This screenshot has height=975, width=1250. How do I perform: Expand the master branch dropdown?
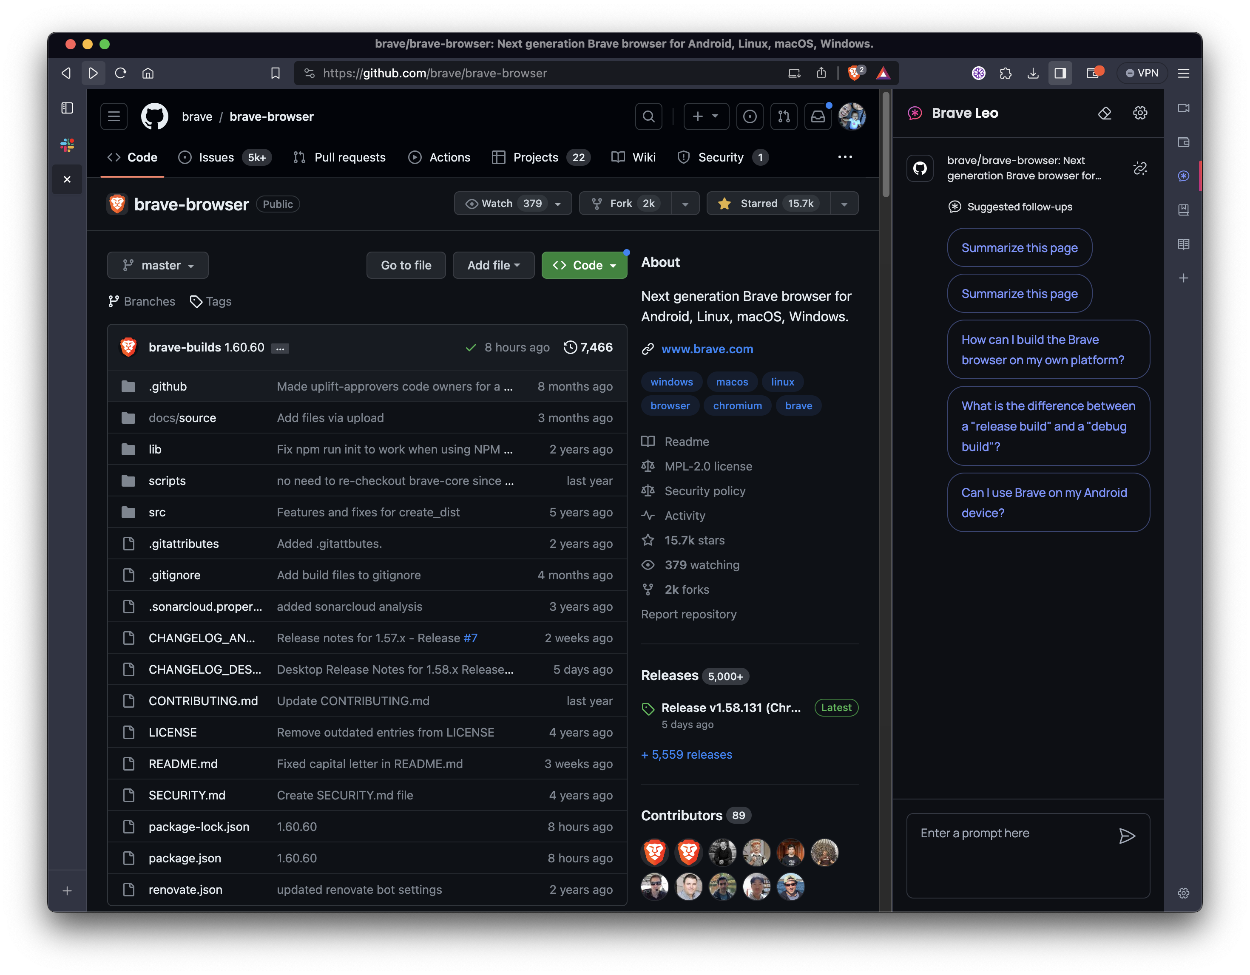[158, 266]
